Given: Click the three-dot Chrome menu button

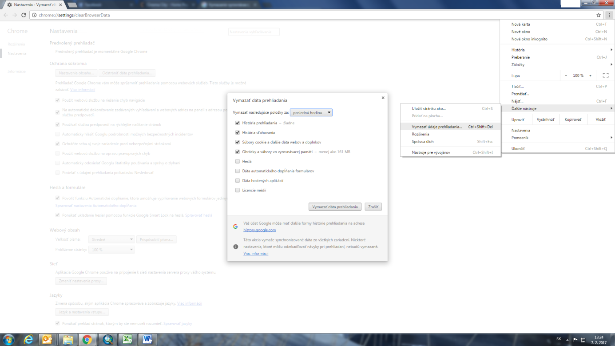Looking at the screenshot, I should pyautogui.click(x=609, y=15).
